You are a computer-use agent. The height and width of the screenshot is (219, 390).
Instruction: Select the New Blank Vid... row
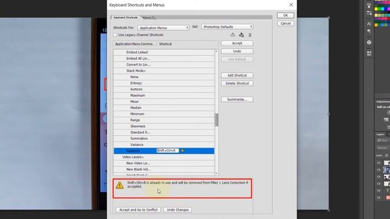[x=164, y=169]
